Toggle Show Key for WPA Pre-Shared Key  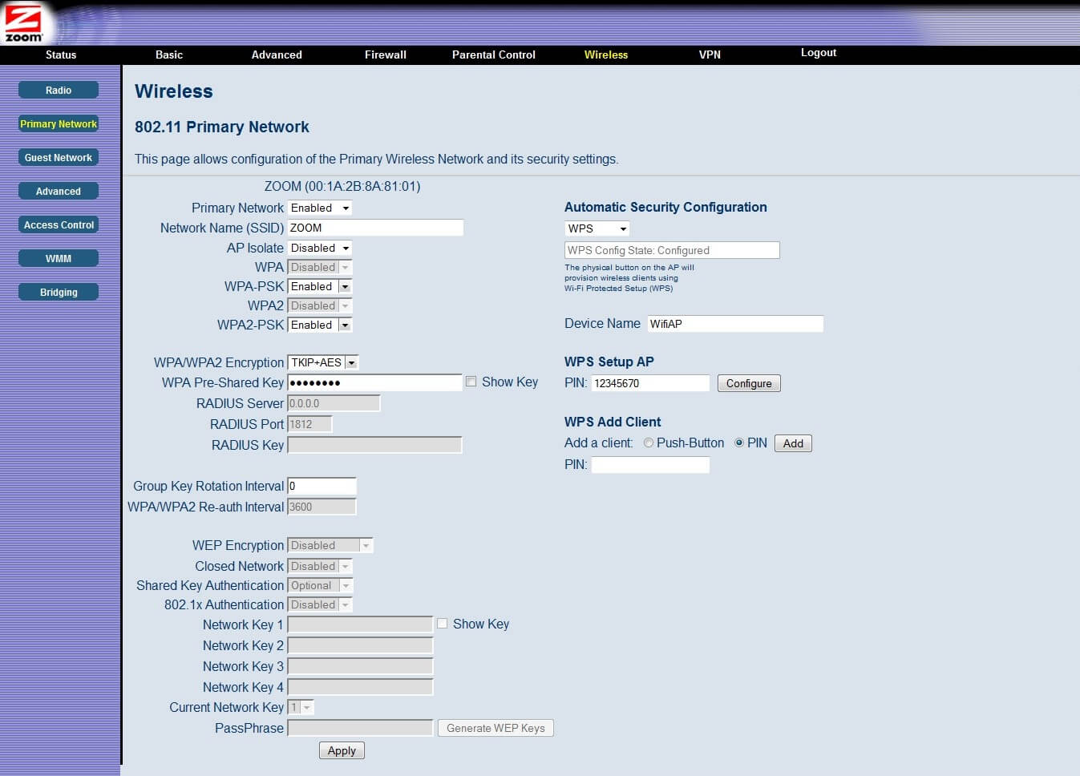[x=471, y=382]
